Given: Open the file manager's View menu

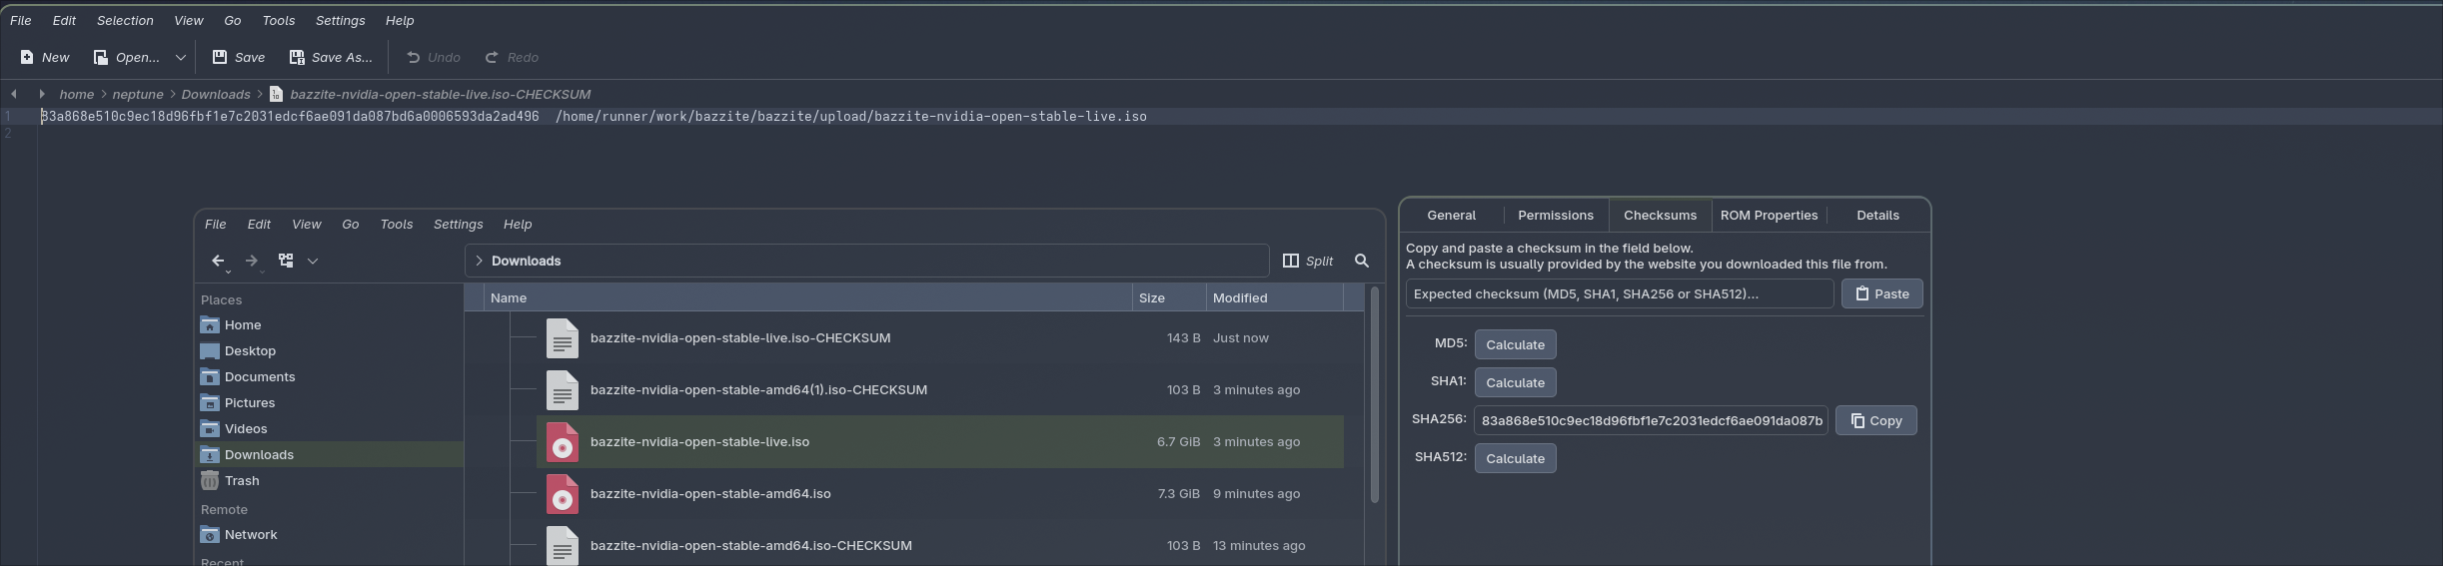Looking at the screenshot, I should 307,224.
